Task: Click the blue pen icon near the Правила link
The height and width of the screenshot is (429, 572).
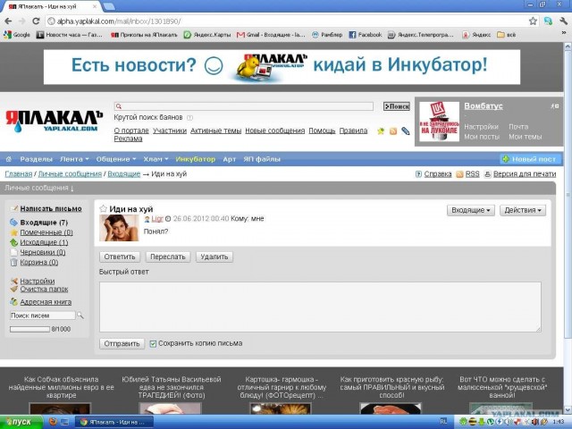Action: 405,131
